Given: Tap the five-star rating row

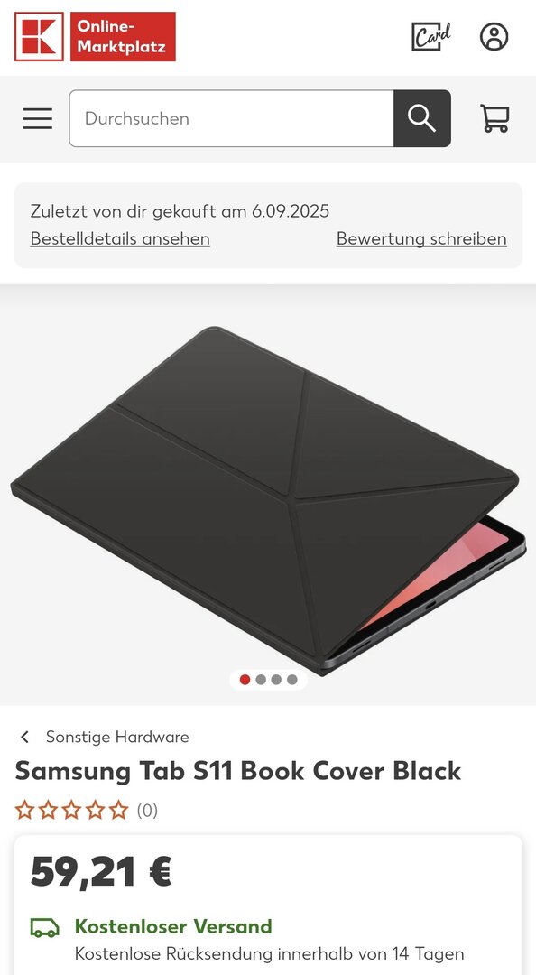Looking at the screenshot, I should (71, 810).
